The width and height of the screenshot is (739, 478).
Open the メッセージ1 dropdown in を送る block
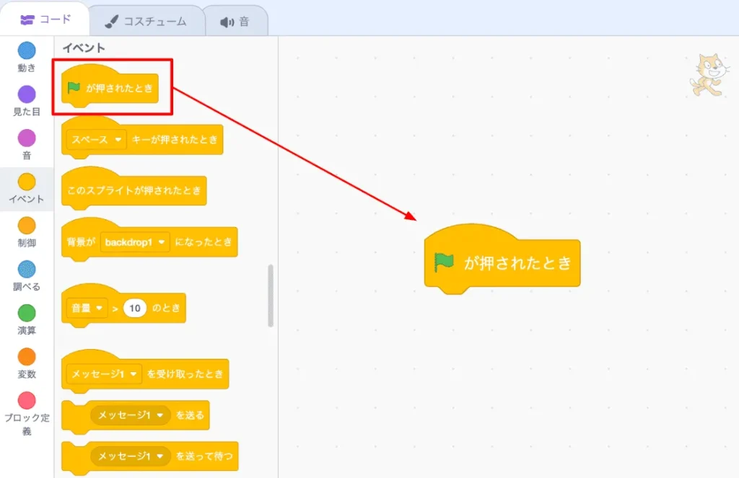[130, 415]
